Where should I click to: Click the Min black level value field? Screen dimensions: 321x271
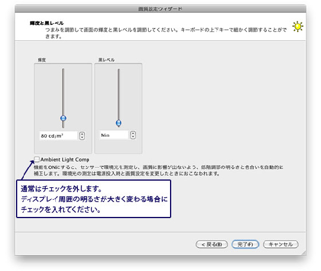click(x=114, y=135)
